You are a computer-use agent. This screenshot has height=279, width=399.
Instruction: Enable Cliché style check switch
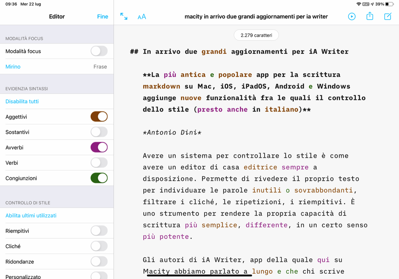pos(99,246)
